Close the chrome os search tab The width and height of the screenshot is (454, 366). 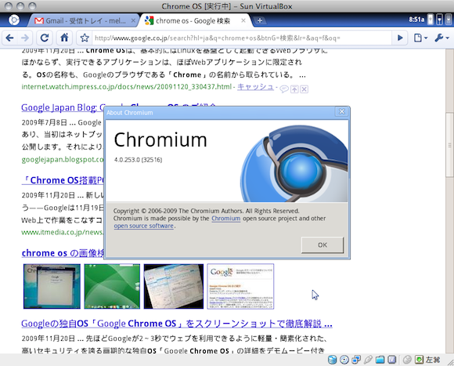point(243,20)
